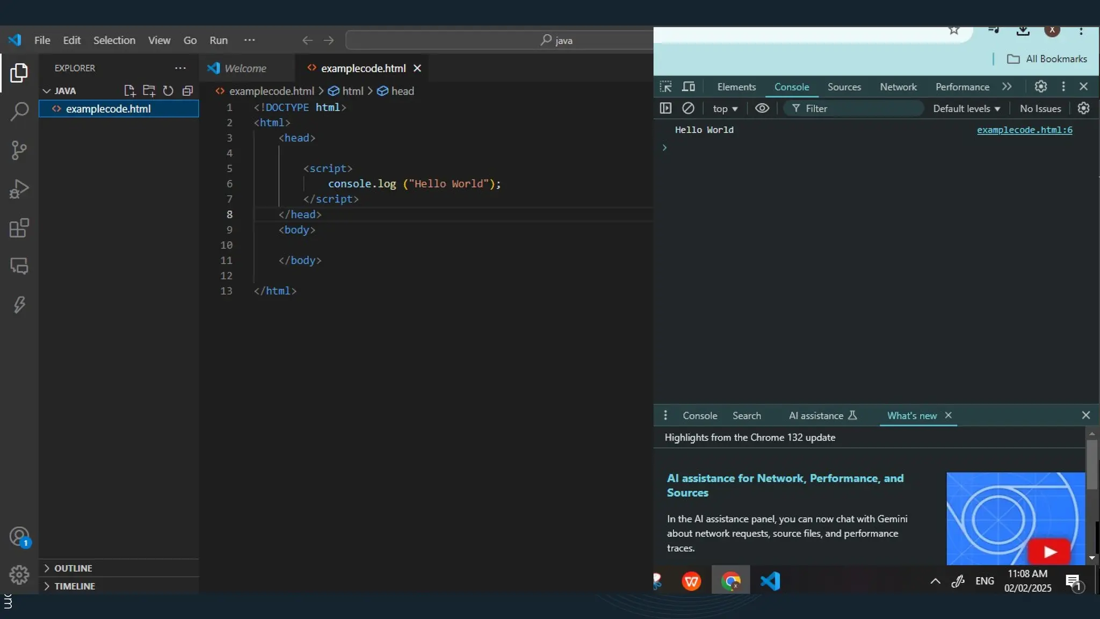Viewport: 1100px width, 619px height.
Task: Open the Selection menu
Action: 114,40
